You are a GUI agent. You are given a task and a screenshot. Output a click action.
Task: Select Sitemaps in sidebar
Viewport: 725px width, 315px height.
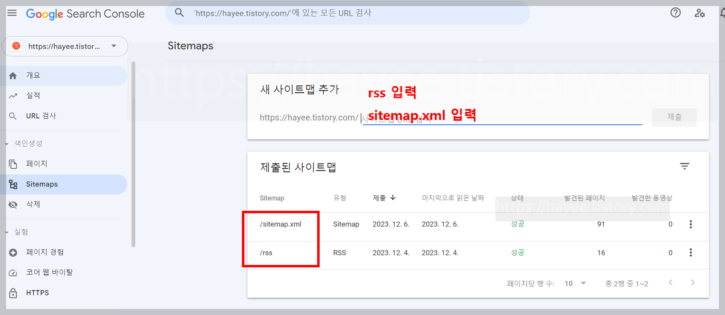[x=64, y=184]
